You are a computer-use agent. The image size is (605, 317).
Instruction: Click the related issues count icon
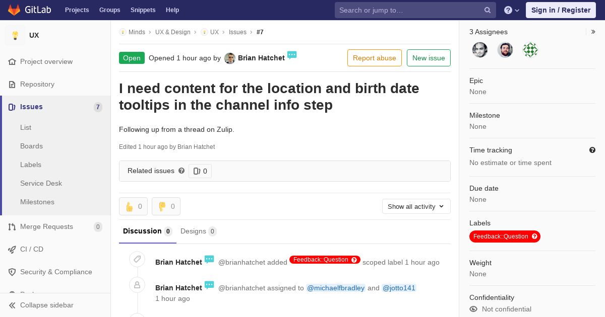(x=197, y=171)
